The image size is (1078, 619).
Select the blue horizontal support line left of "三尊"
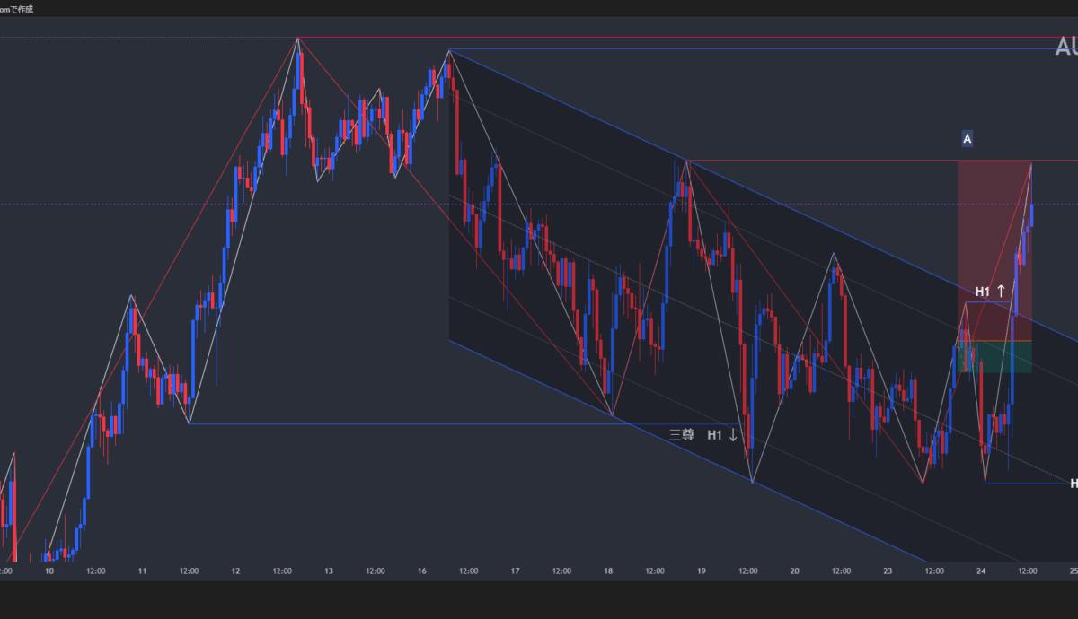point(404,423)
